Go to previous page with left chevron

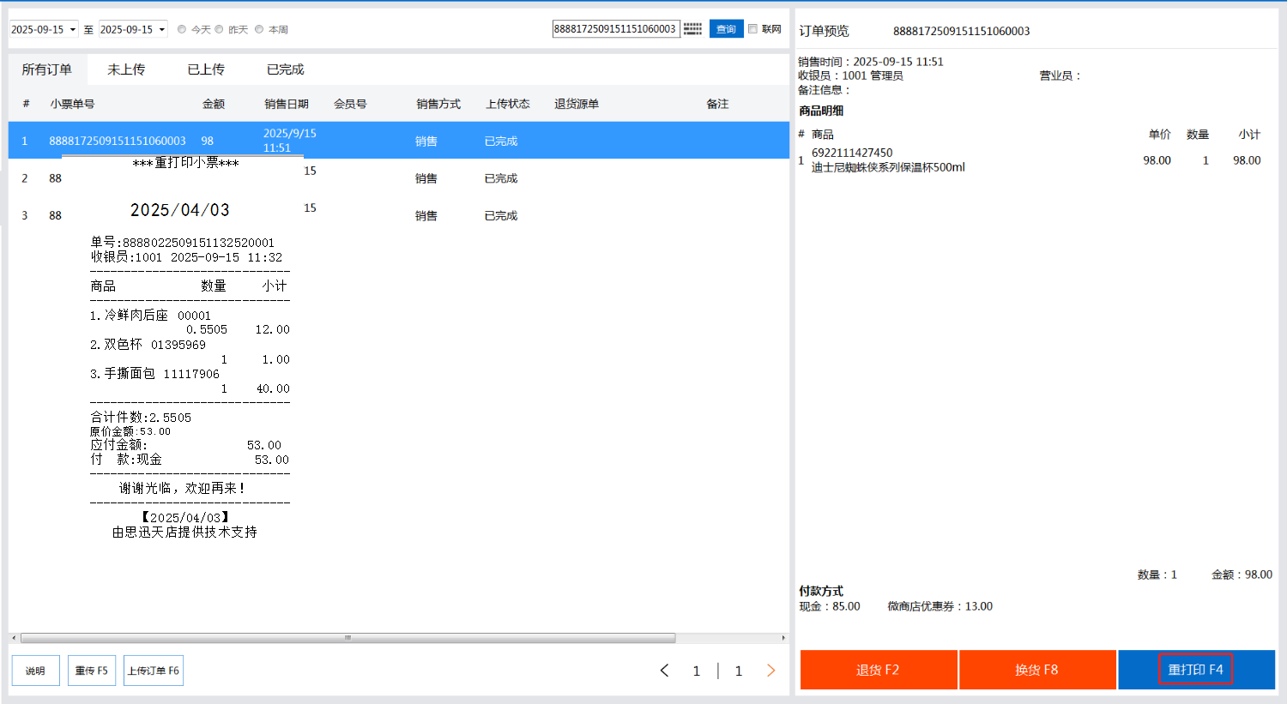(664, 671)
